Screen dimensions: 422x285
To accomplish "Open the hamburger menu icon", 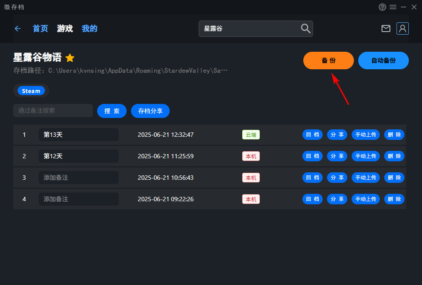I will click(x=393, y=7).
